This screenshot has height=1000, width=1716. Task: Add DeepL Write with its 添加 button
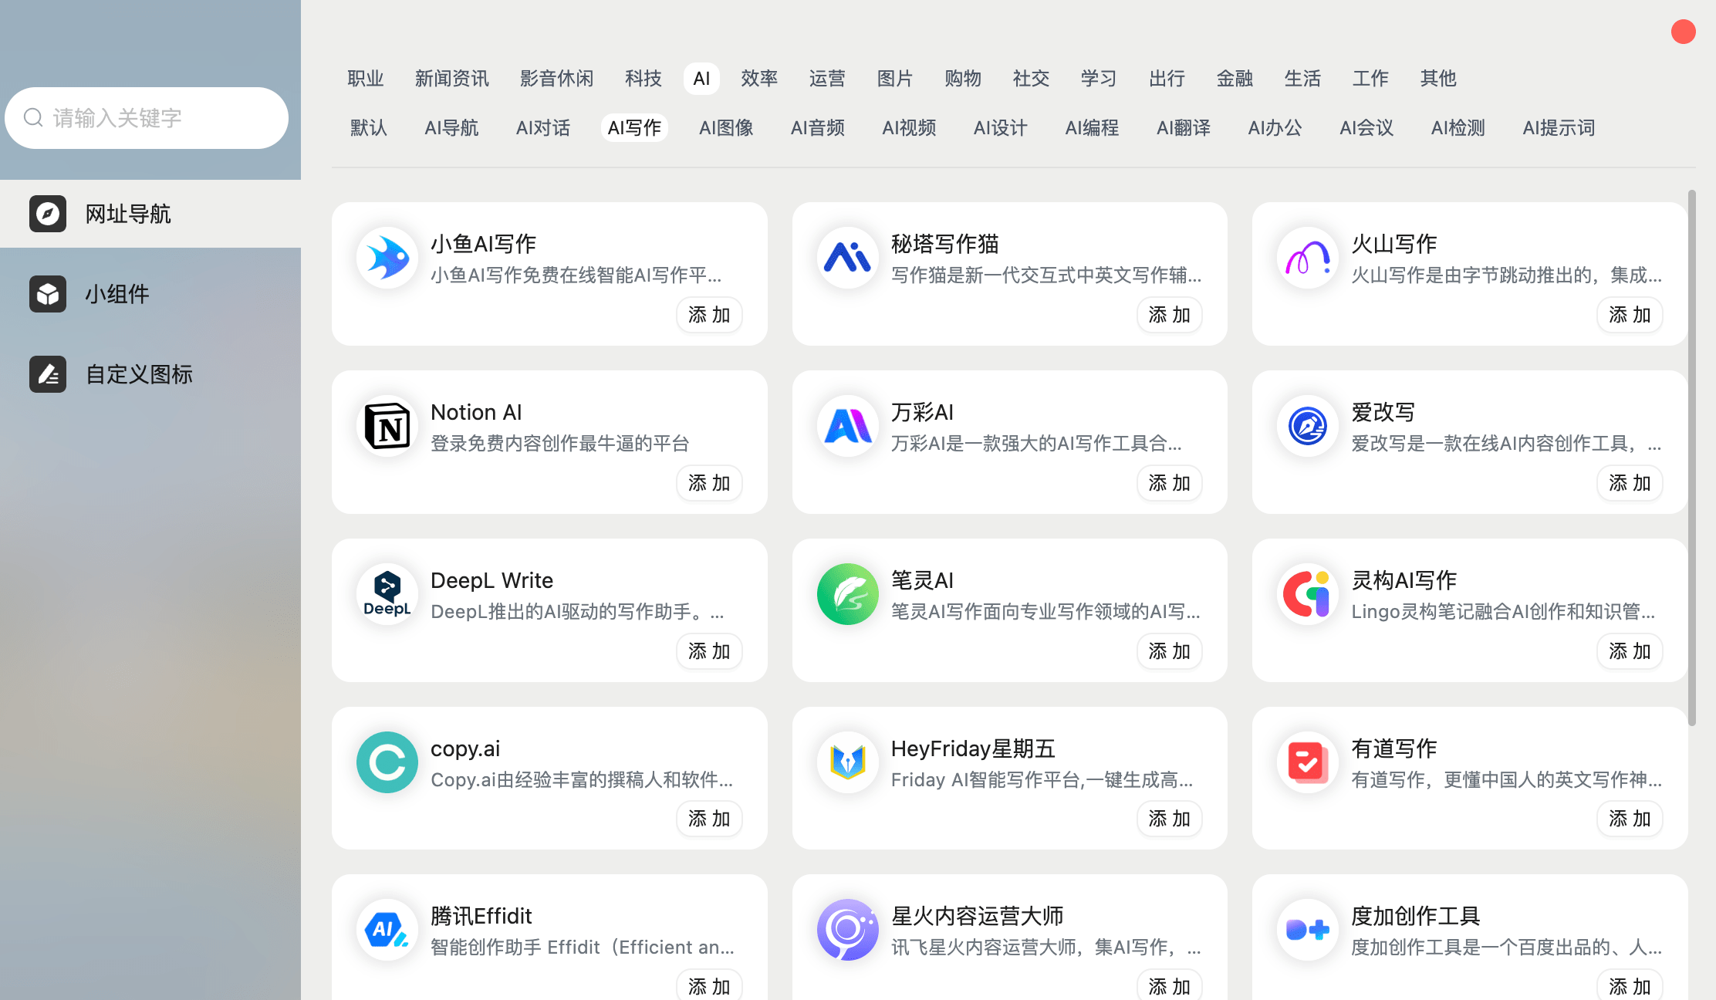click(x=709, y=651)
